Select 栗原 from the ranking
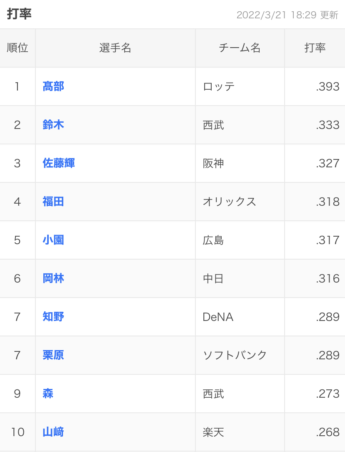The width and height of the screenshot is (345, 452). coord(53,355)
